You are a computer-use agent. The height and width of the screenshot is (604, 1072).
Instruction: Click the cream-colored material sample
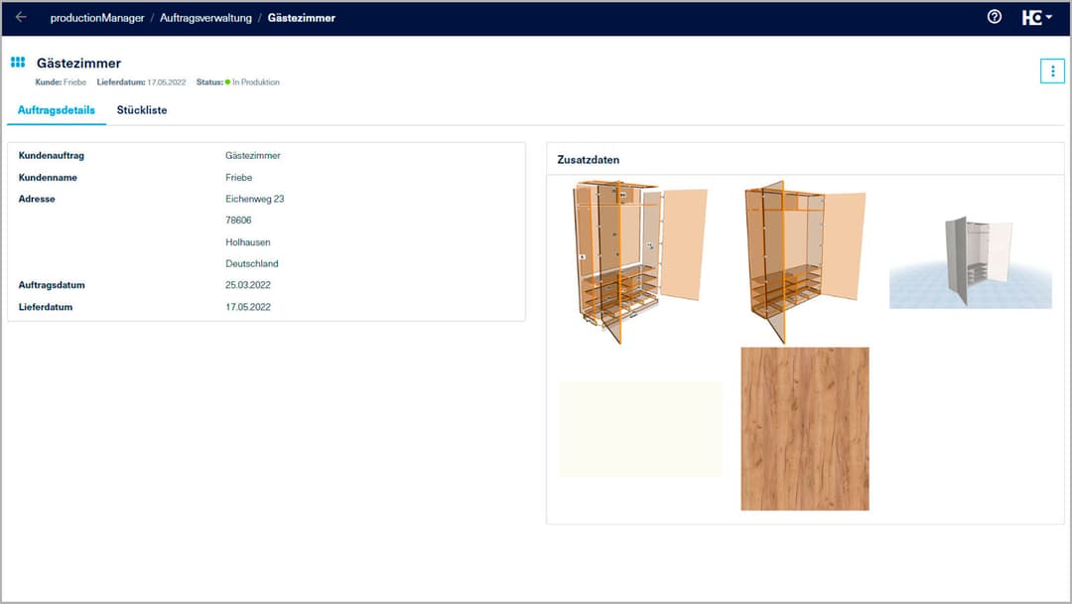point(641,428)
